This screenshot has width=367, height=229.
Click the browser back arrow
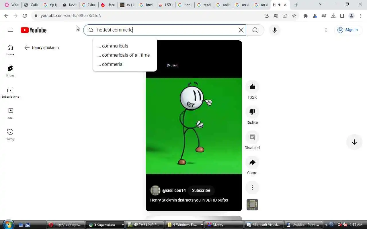[x=6, y=16]
